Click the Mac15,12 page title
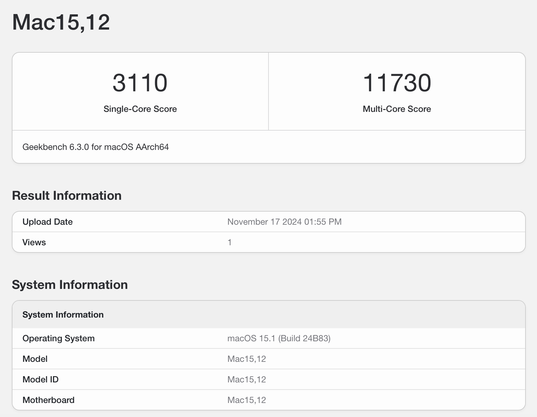 pyautogui.click(x=61, y=22)
